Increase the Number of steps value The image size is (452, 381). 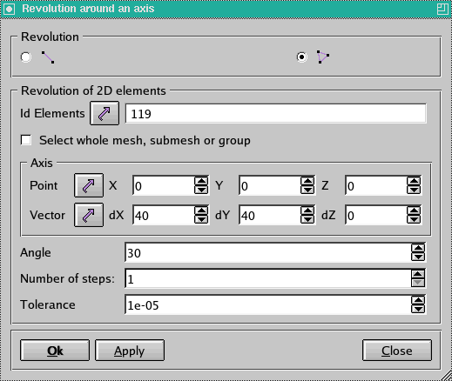click(418, 274)
